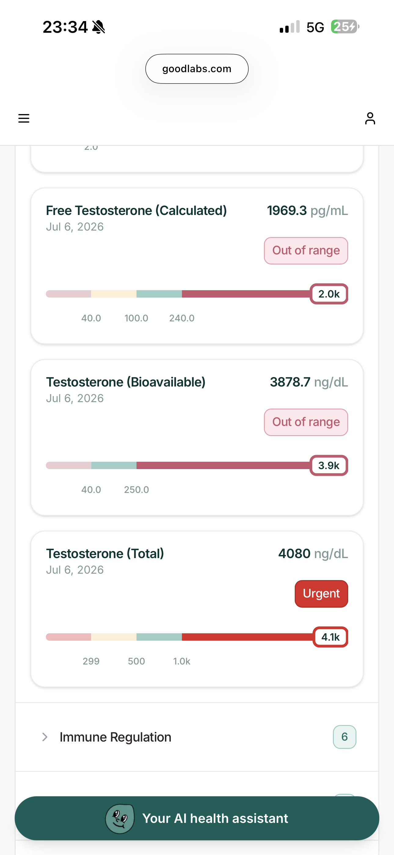Image resolution: width=394 pixels, height=855 pixels.
Task: Tap the 4.1k marker on Total Testosterone bar
Action: [x=330, y=637]
